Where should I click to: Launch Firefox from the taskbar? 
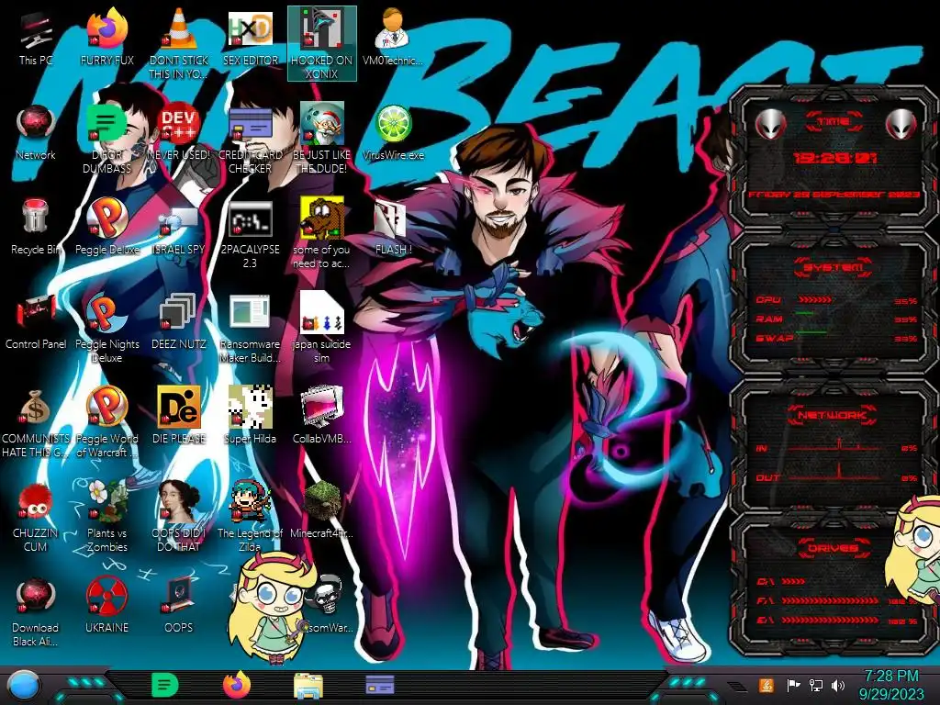coord(237,685)
